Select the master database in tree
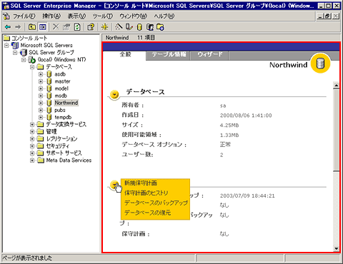Screen dimensions: 343x264 pyautogui.click(x=62, y=81)
